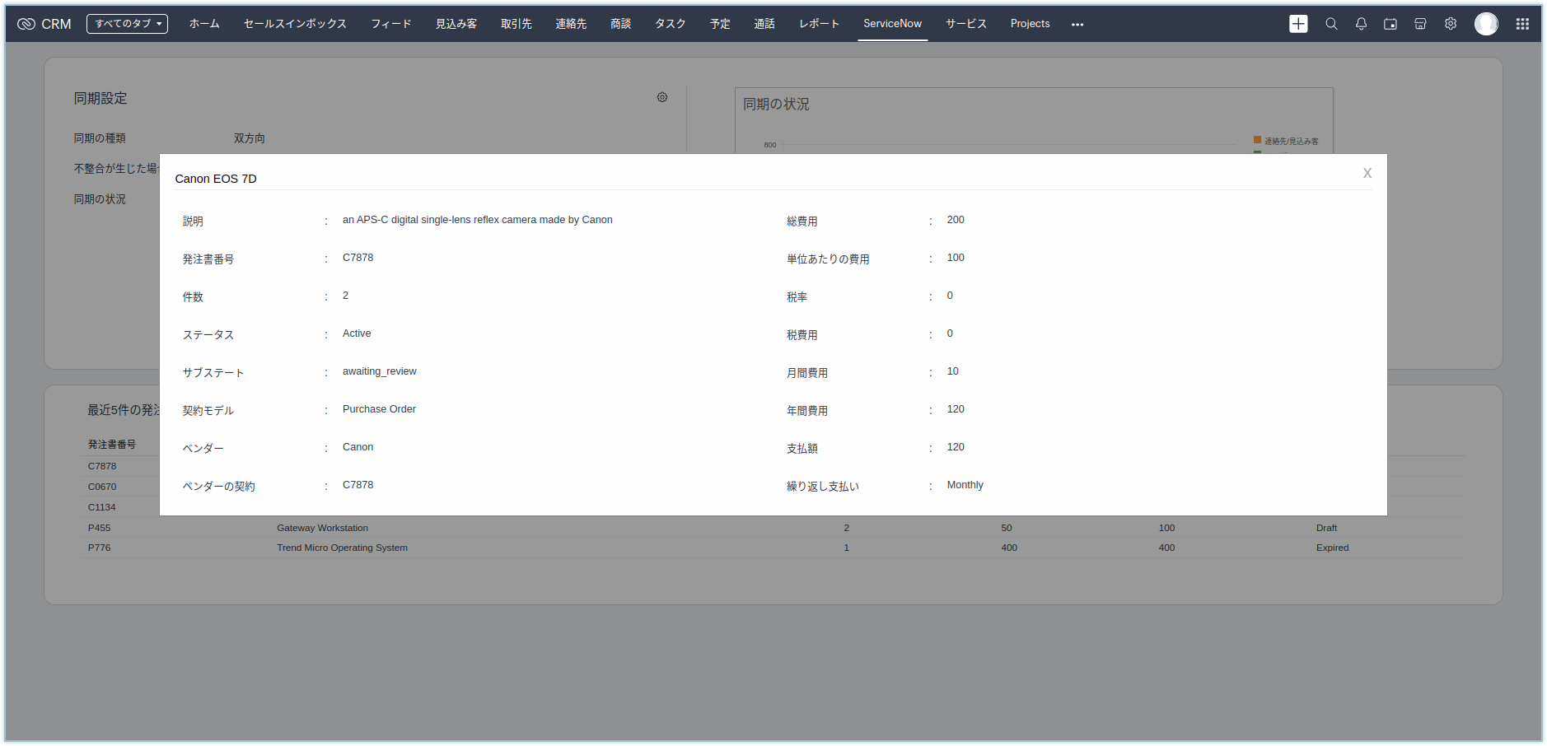Open the 連絡先 tab
1547x746 pixels.
pyautogui.click(x=571, y=24)
